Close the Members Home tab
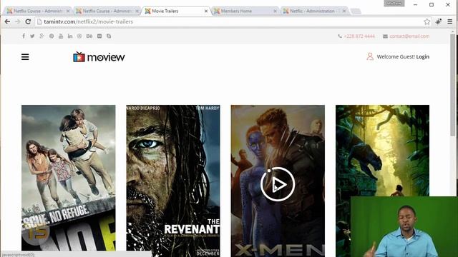The image size is (458, 257). tap(275, 11)
